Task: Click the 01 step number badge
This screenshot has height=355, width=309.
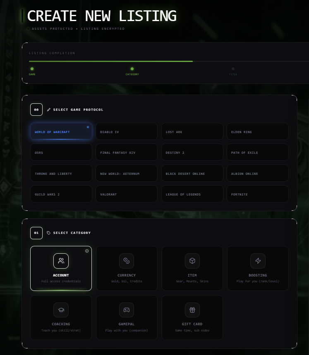Action: point(36,233)
